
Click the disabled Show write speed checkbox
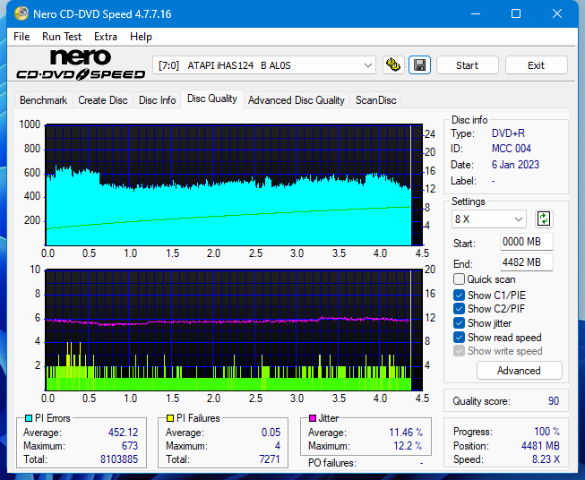459,351
